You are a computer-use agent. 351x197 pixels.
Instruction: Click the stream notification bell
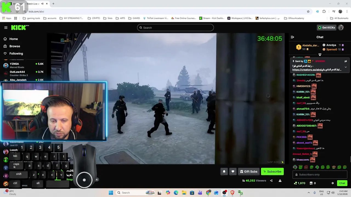224,172
